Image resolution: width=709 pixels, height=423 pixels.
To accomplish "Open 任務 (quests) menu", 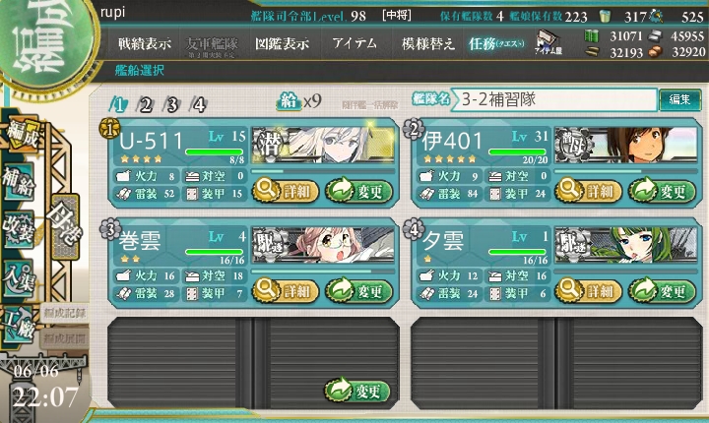I will click(x=496, y=43).
